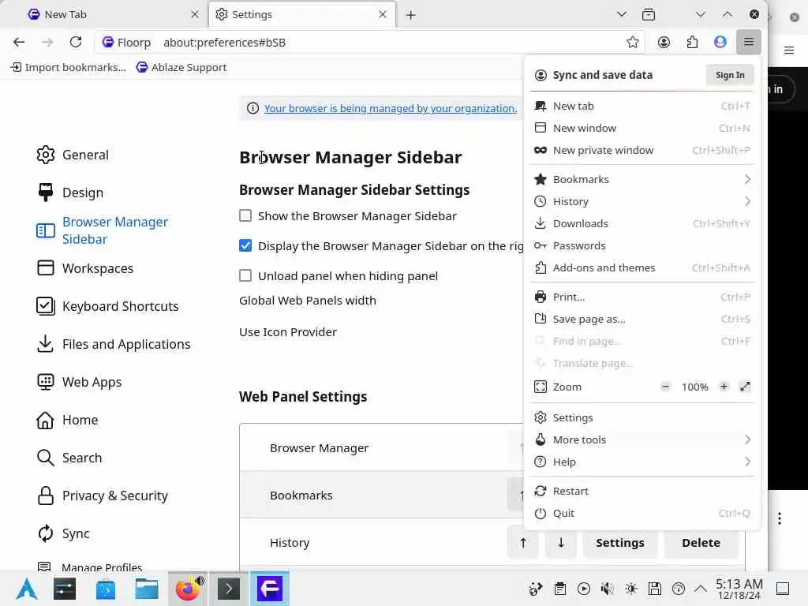Open the account icon in the toolbar

pos(664,43)
